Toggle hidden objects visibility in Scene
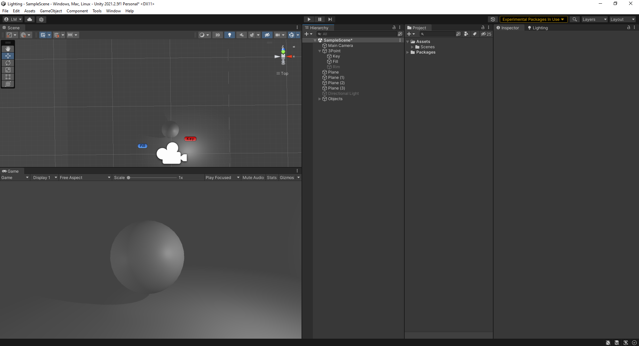Screen dimensions: 639x346 [x=267, y=35]
